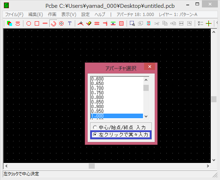This screenshot has width=220, height=180.
Task: Select 左クリックで其々入力 radio option
Action: (x=94, y=135)
